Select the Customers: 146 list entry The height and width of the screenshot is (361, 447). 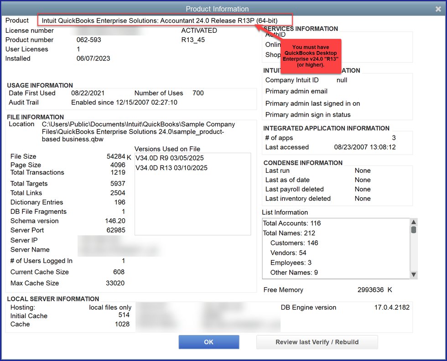[x=294, y=243]
